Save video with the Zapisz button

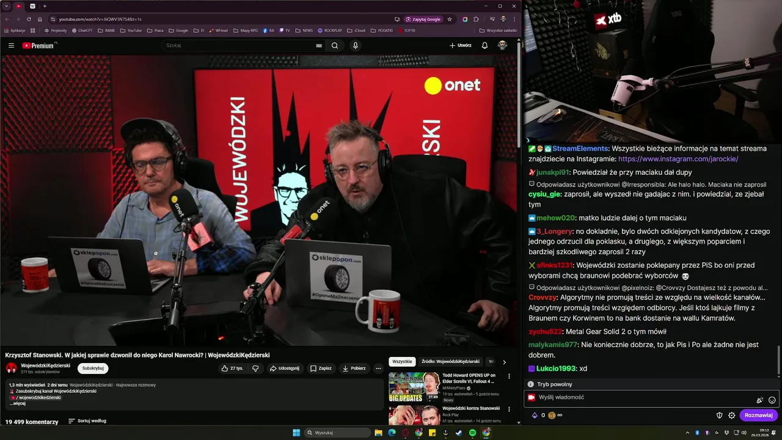321,369
